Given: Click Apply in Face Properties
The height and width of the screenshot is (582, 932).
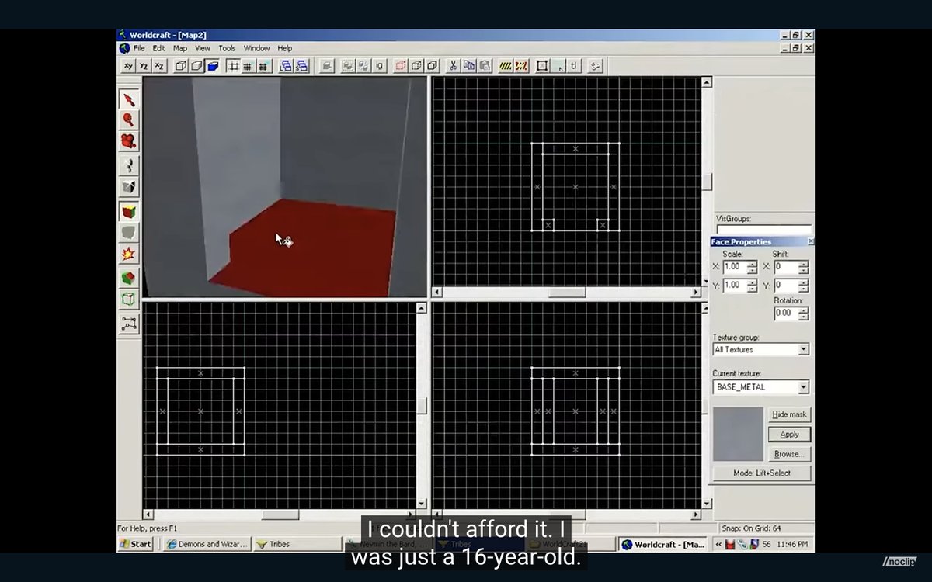Looking at the screenshot, I should click(x=790, y=435).
